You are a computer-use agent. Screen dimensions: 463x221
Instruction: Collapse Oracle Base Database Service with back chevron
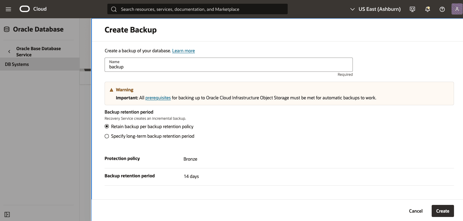(x=9, y=51)
